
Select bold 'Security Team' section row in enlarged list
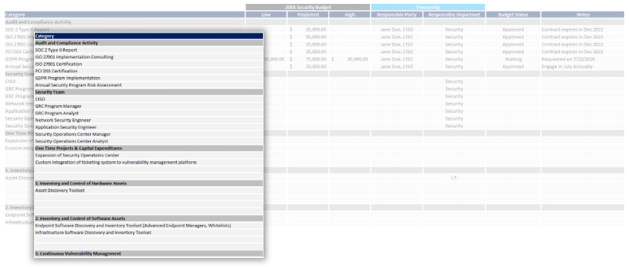coord(149,92)
